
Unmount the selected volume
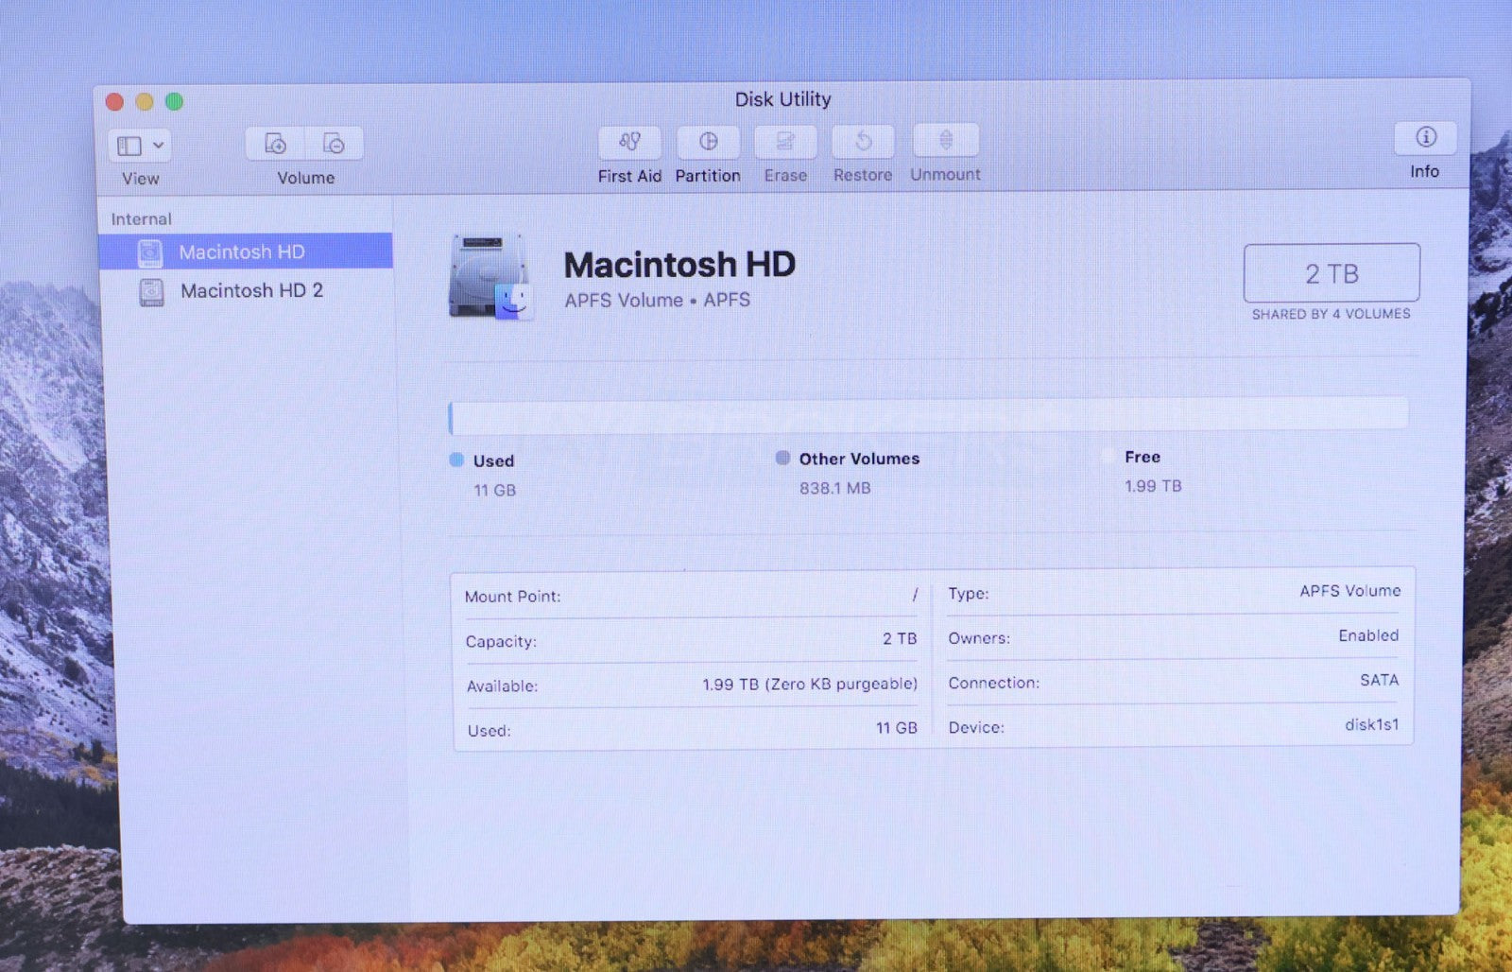tap(945, 141)
